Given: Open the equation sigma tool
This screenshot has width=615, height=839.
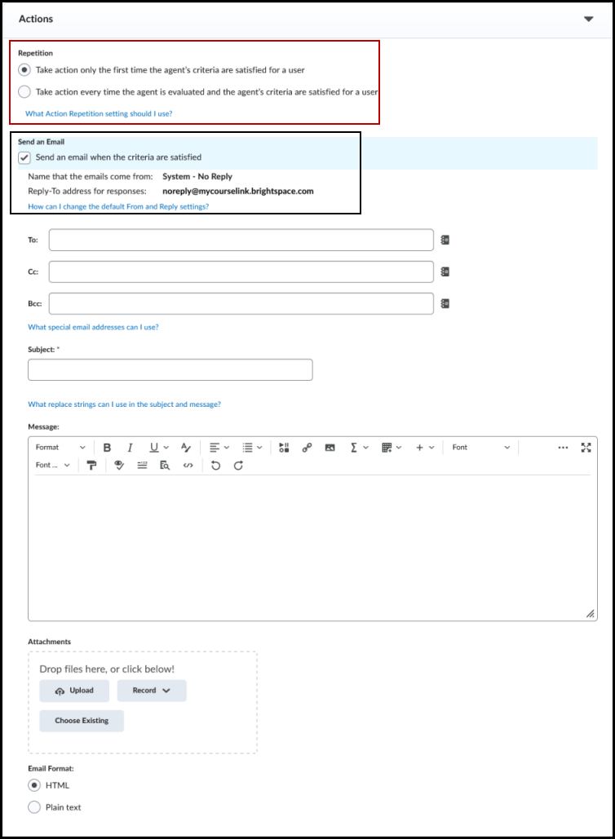Looking at the screenshot, I should pyautogui.click(x=353, y=448).
